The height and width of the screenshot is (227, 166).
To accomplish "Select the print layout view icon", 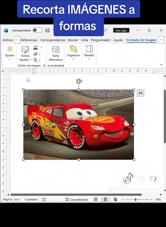I will [105, 199].
